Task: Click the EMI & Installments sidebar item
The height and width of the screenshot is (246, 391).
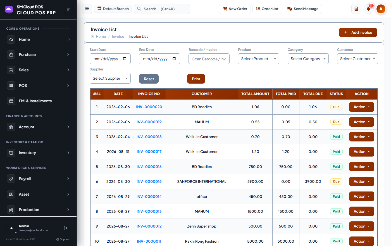Action: [38, 101]
